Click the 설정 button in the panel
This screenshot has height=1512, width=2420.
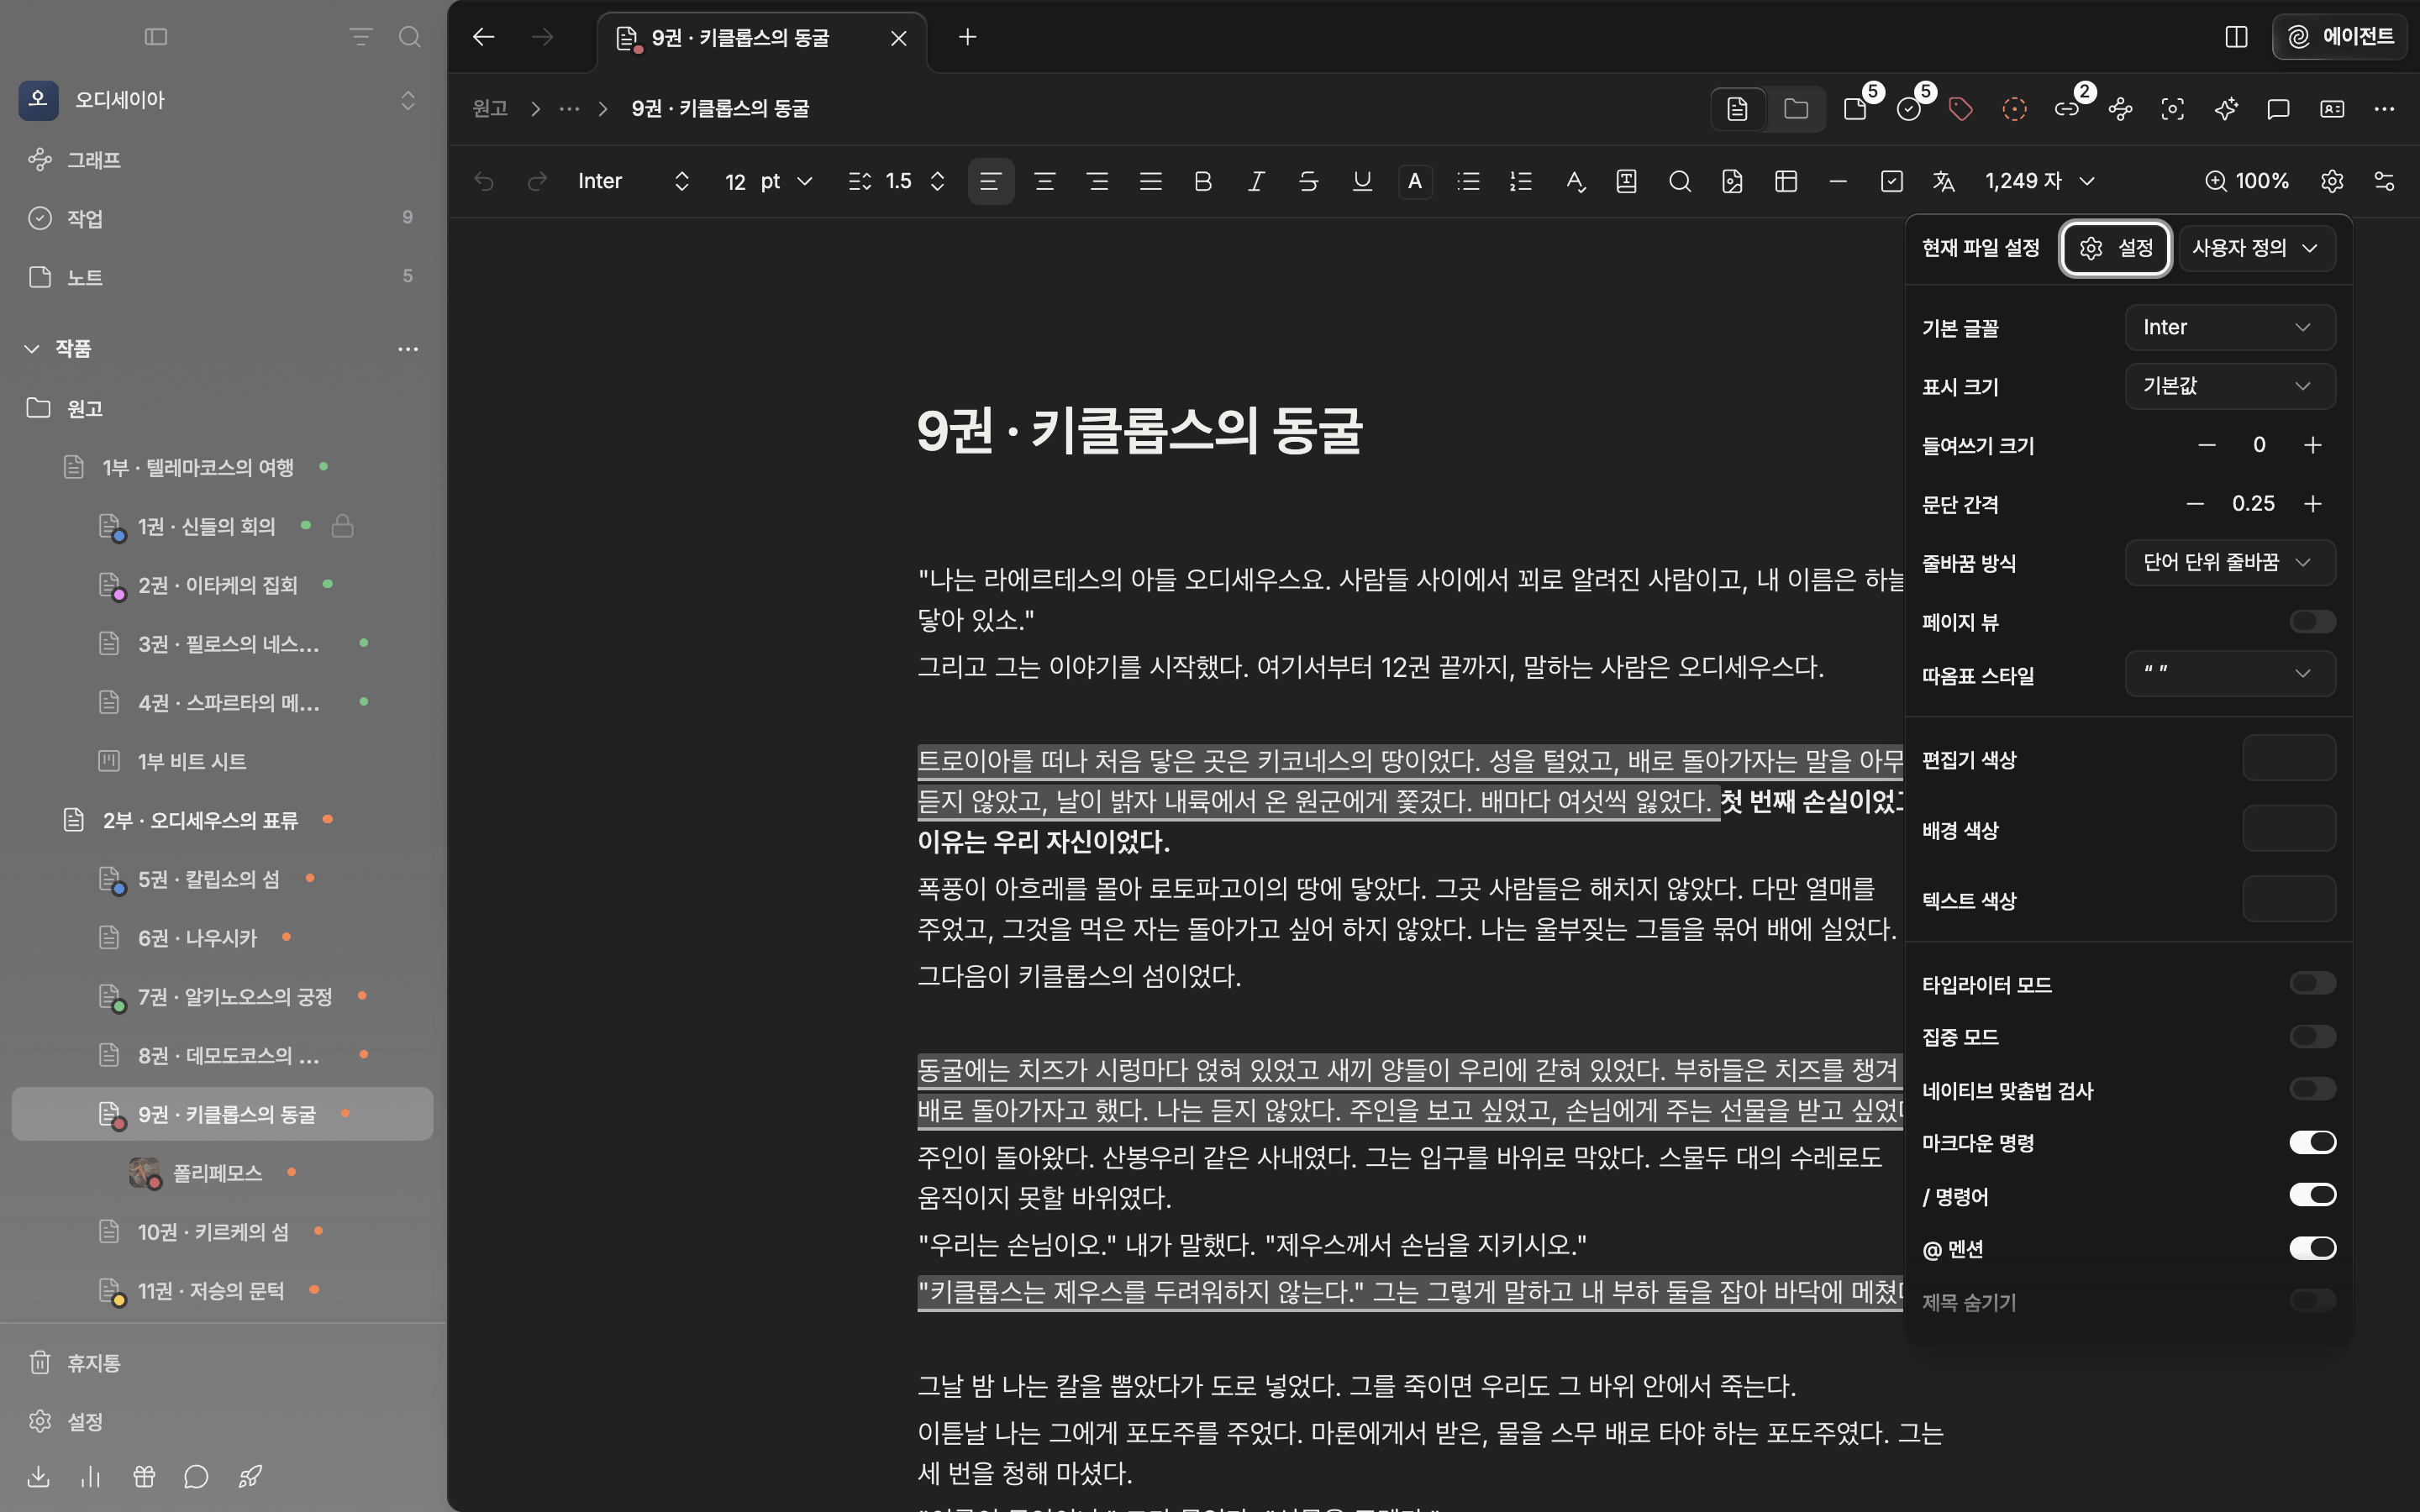coord(2115,248)
